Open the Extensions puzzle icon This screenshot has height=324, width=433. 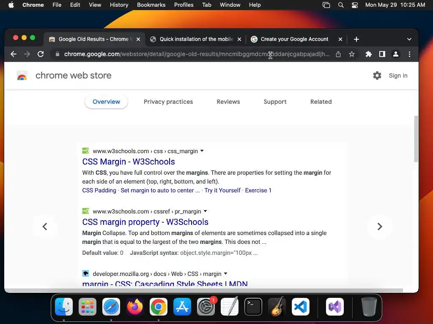pyautogui.click(x=369, y=54)
